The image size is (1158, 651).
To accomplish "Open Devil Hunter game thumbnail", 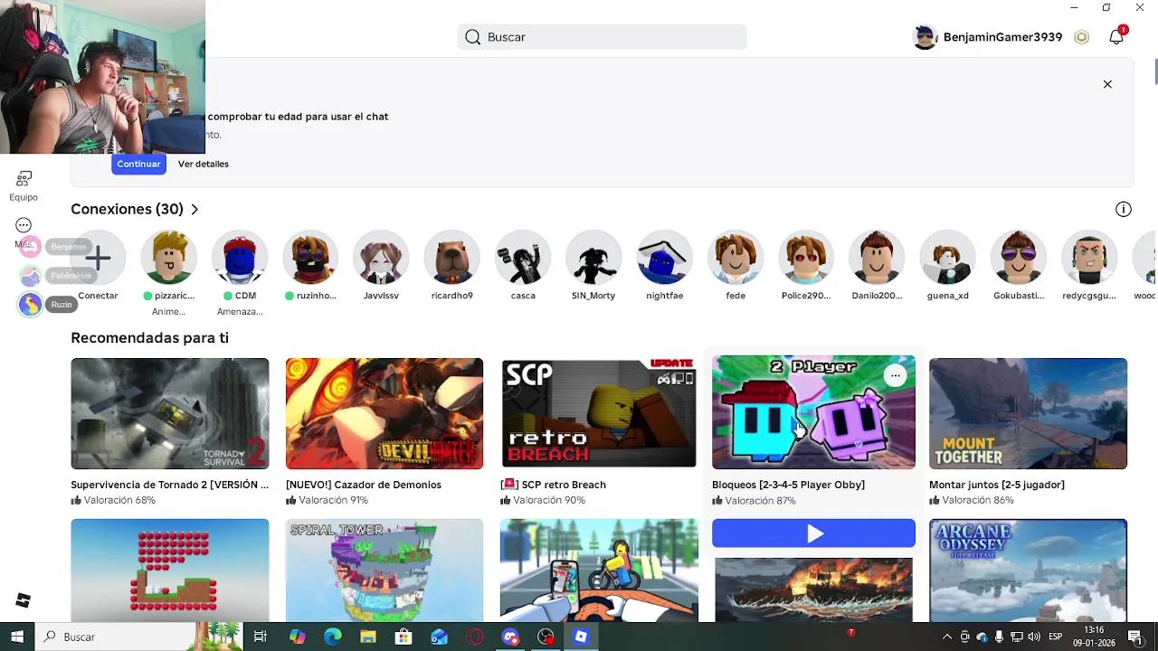I will click(384, 413).
